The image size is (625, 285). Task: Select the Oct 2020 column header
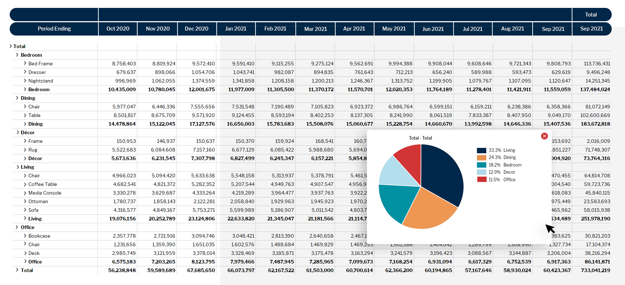(x=118, y=29)
